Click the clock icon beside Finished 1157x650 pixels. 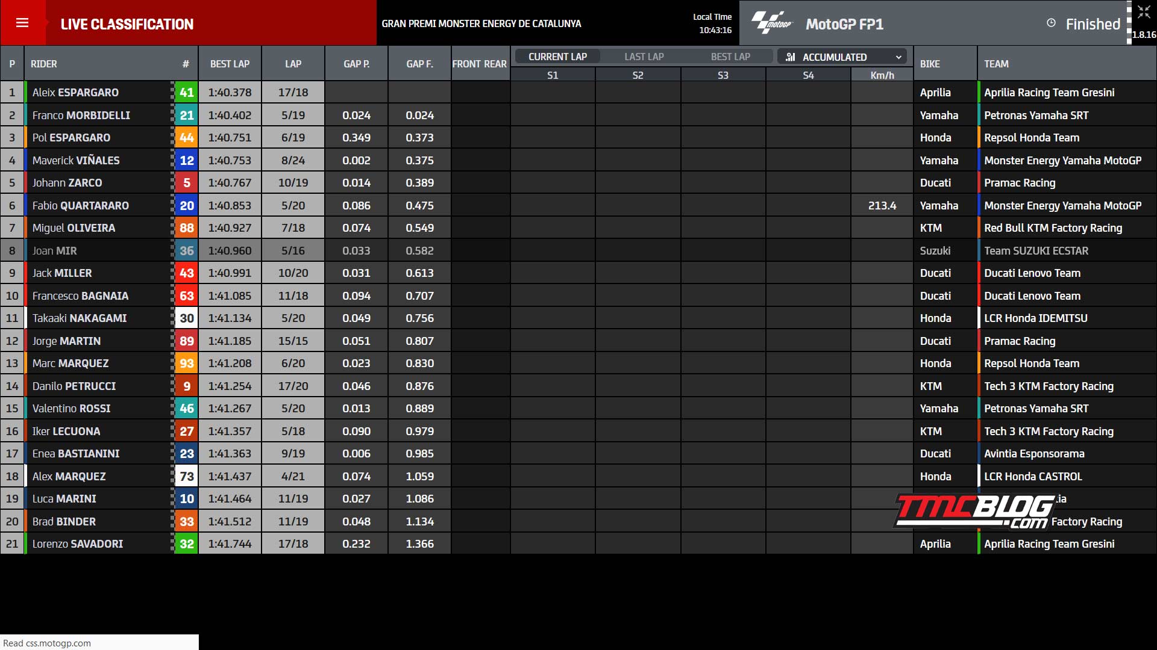point(1051,23)
